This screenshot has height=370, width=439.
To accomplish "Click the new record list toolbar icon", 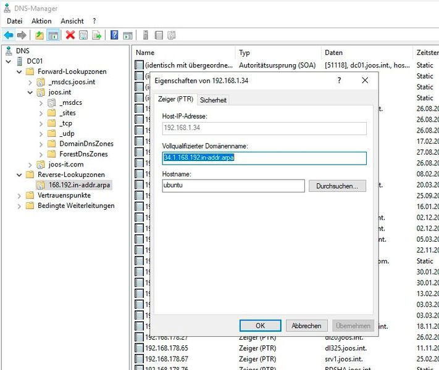I will (x=159, y=35).
